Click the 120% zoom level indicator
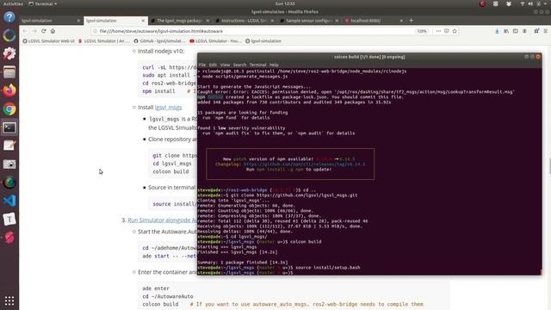The width and height of the screenshot is (551, 310). point(422,31)
